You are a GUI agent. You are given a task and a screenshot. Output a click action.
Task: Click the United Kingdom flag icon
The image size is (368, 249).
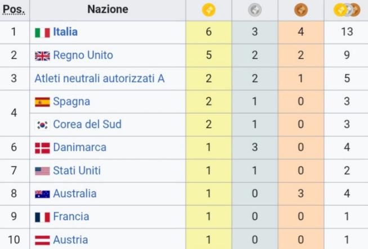click(42, 56)
